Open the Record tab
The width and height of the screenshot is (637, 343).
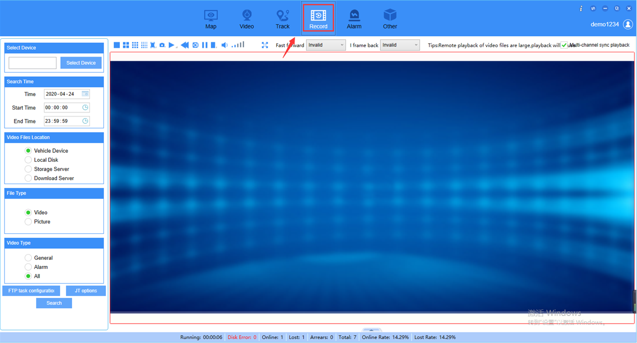pos(318,18)
